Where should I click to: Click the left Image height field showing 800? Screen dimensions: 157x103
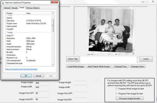coord(42,83)
